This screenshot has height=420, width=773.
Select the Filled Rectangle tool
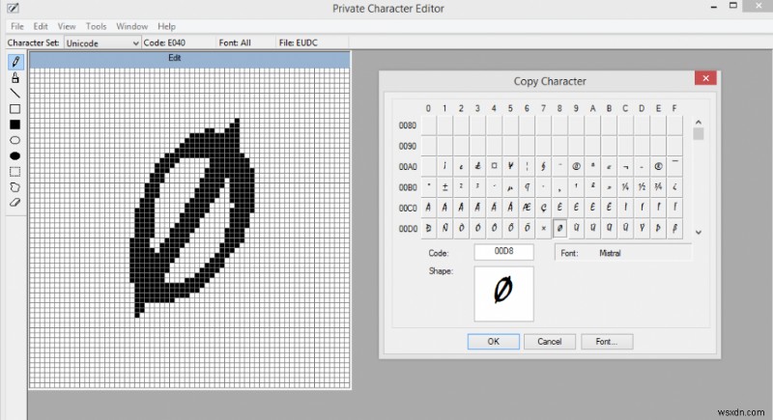pyautogui.click(x=15, y=125)
